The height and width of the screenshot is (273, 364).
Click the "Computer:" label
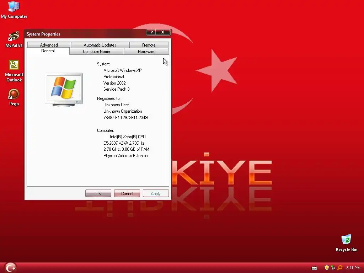(106, 130)
